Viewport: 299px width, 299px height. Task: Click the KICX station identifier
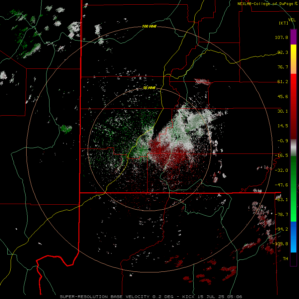188,297
